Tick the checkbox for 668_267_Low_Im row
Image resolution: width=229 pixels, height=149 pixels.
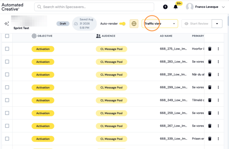pyautogui.click(x=7, y=126)
